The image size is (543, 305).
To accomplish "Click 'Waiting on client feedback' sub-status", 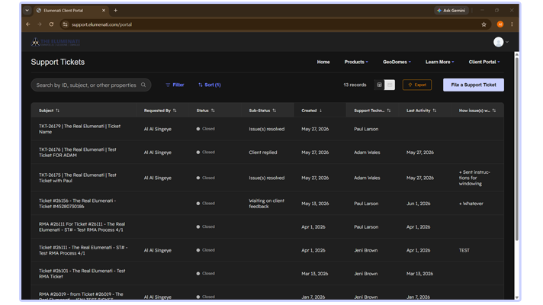I will pyautogui.click(x=267, y=204).
